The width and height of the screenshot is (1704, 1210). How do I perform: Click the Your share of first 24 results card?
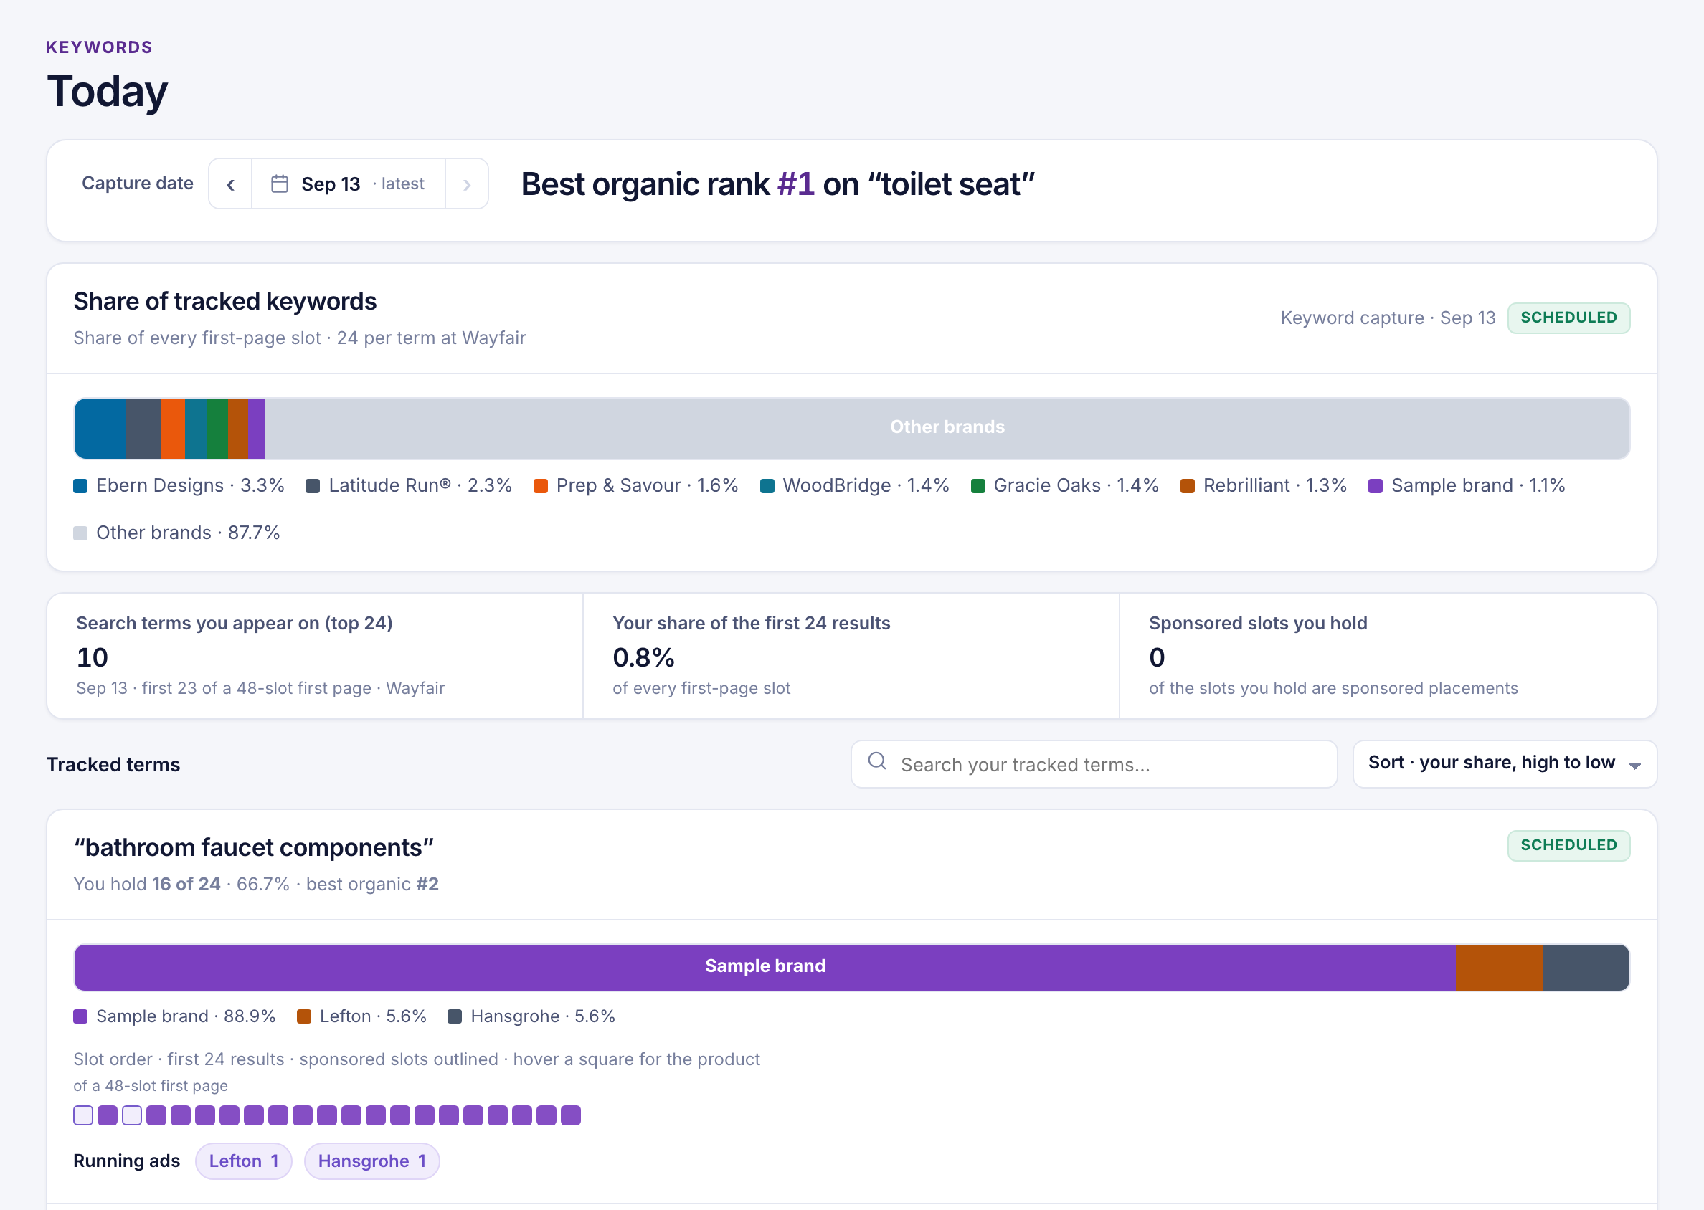pos(851,657)
